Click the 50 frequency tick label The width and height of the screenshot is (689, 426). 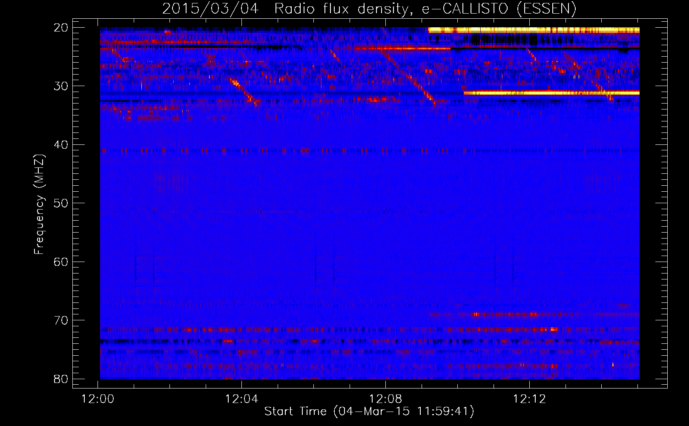[61, 203]
